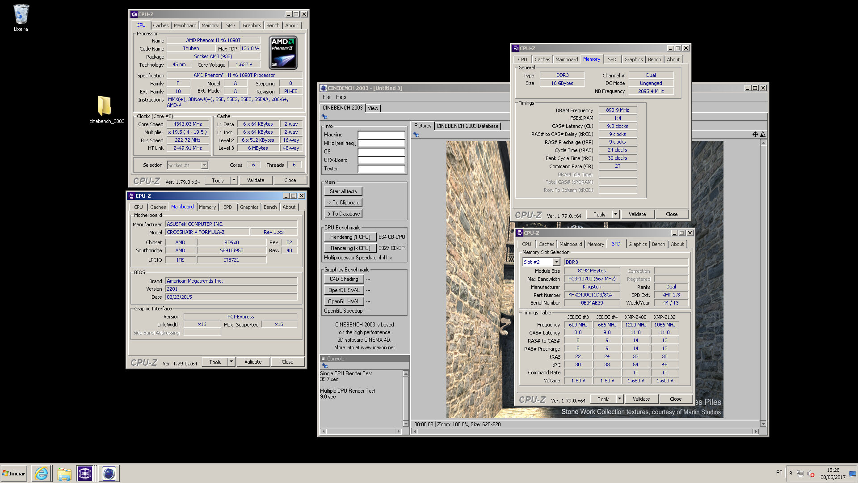
Task: Click the AMD Phenom II logo
Action: coord(283,53)
